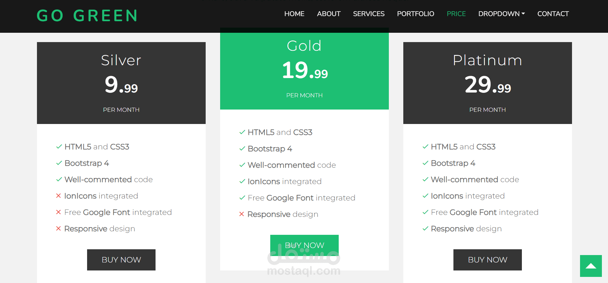Click the Gold plan title
The width and height of the screenshot is (608, 283).
304,46
